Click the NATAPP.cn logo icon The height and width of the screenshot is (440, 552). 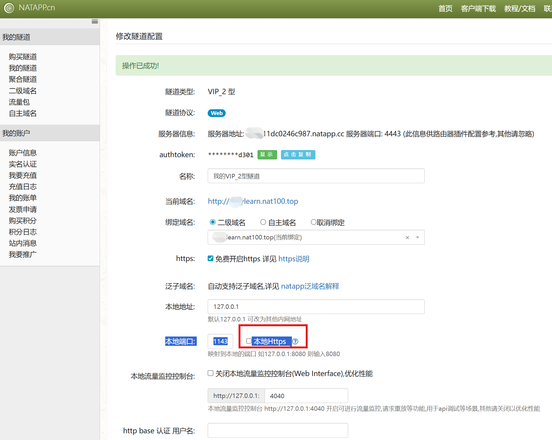9,8
